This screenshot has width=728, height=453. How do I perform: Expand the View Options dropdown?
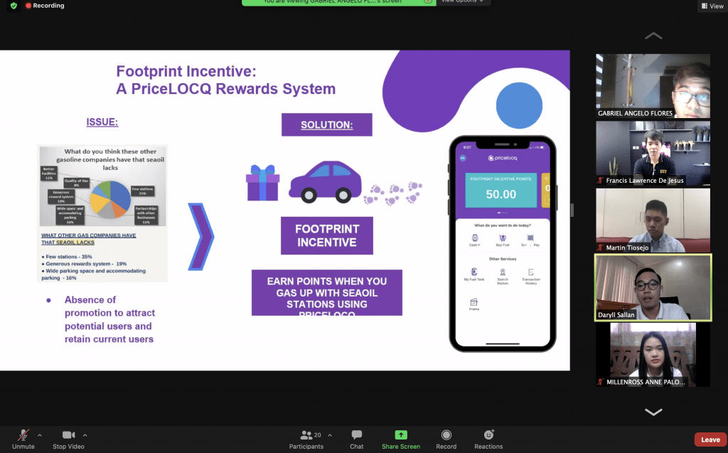462,2
